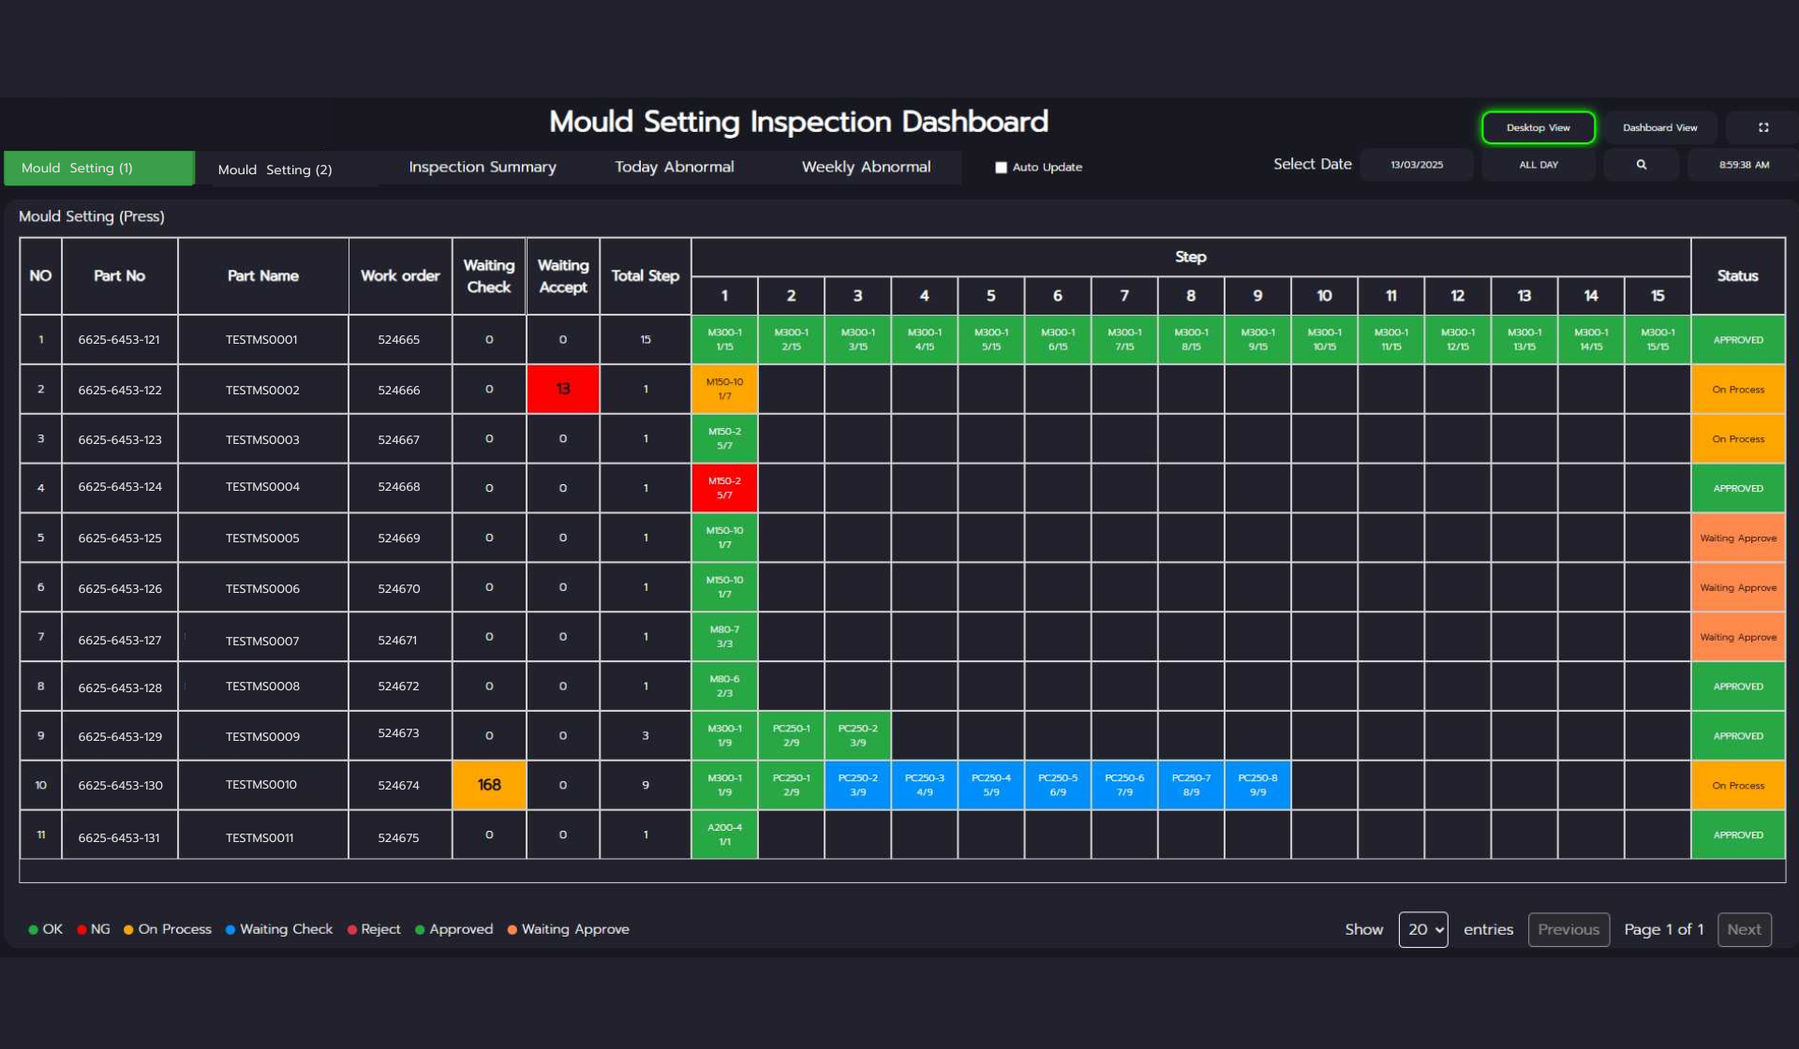Open the ALL DAY shift selector
This screenshot has width=1799, height=1049.
coord(1538,165)
